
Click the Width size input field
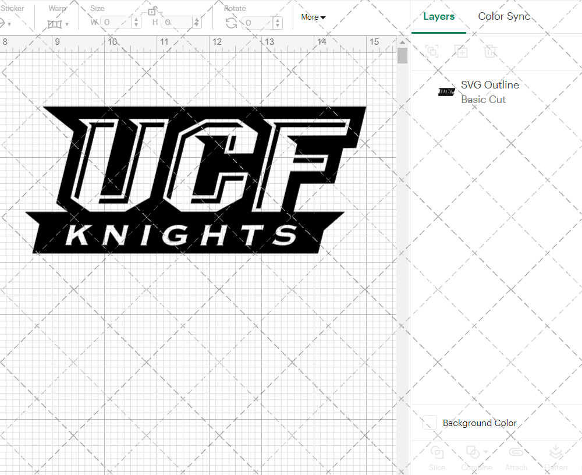tap(116, 22)
